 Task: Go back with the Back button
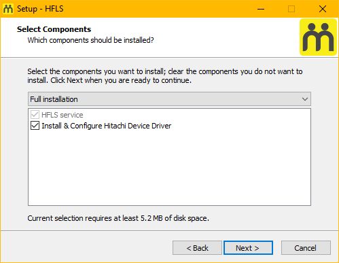pyautogui.click(x=197, y=248)
